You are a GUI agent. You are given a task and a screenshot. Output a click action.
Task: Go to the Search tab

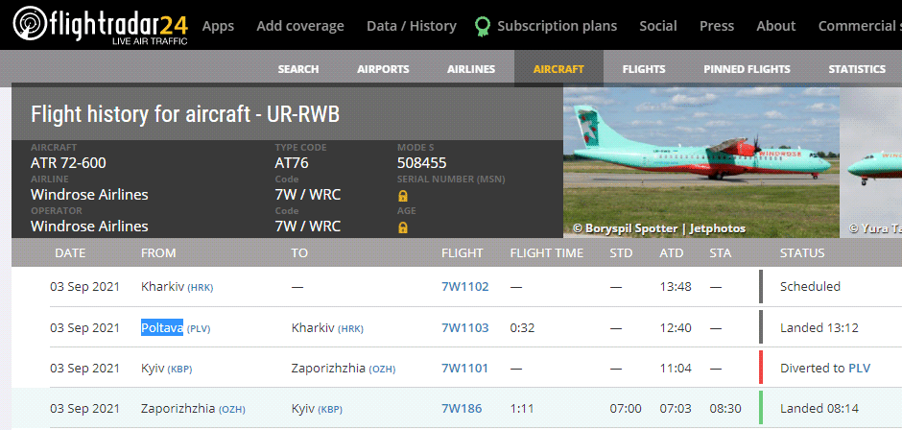298,69
